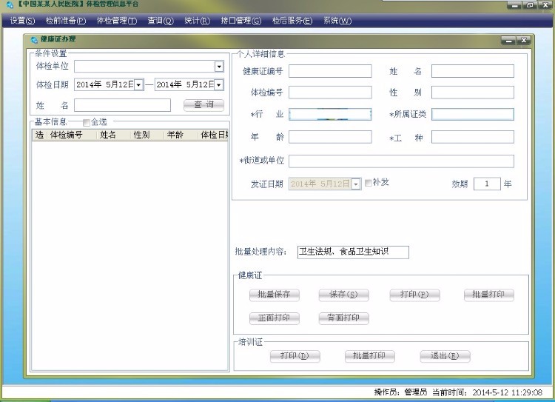Click the 批量保存 button
Image resolution: width=555 pixels, height=402 pixels.
pyautogui.click(x=275, y=295)
